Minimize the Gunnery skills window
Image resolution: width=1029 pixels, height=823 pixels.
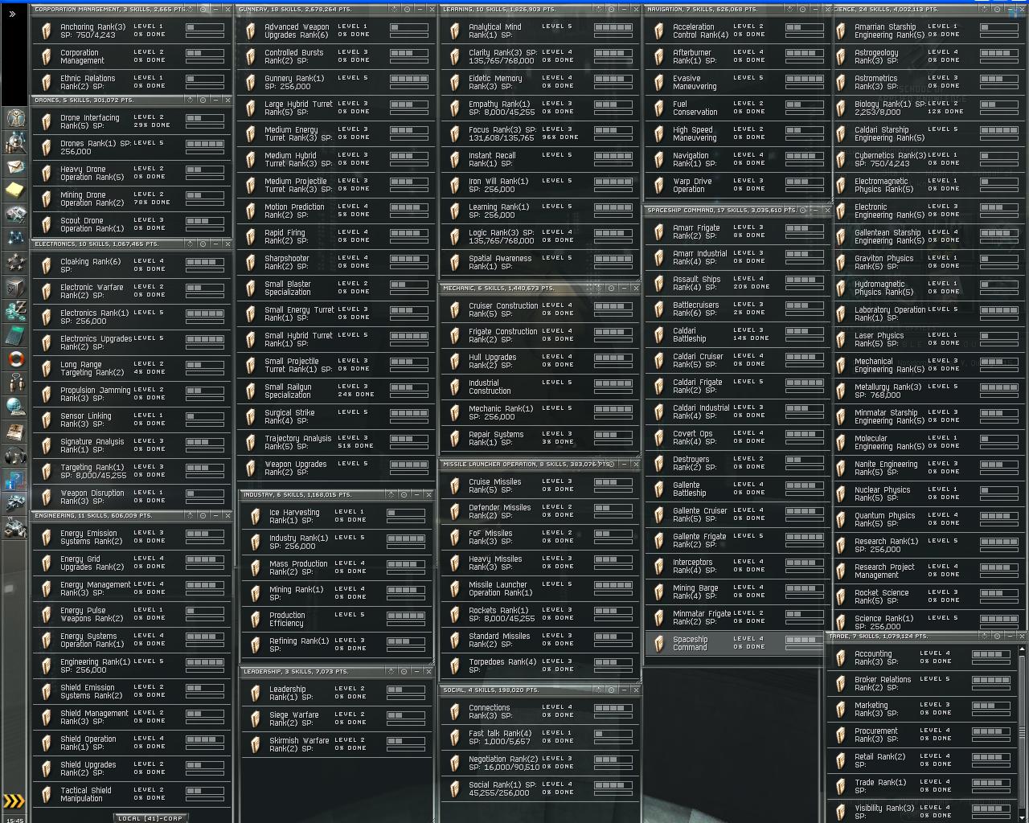click(x=419, y=10)
